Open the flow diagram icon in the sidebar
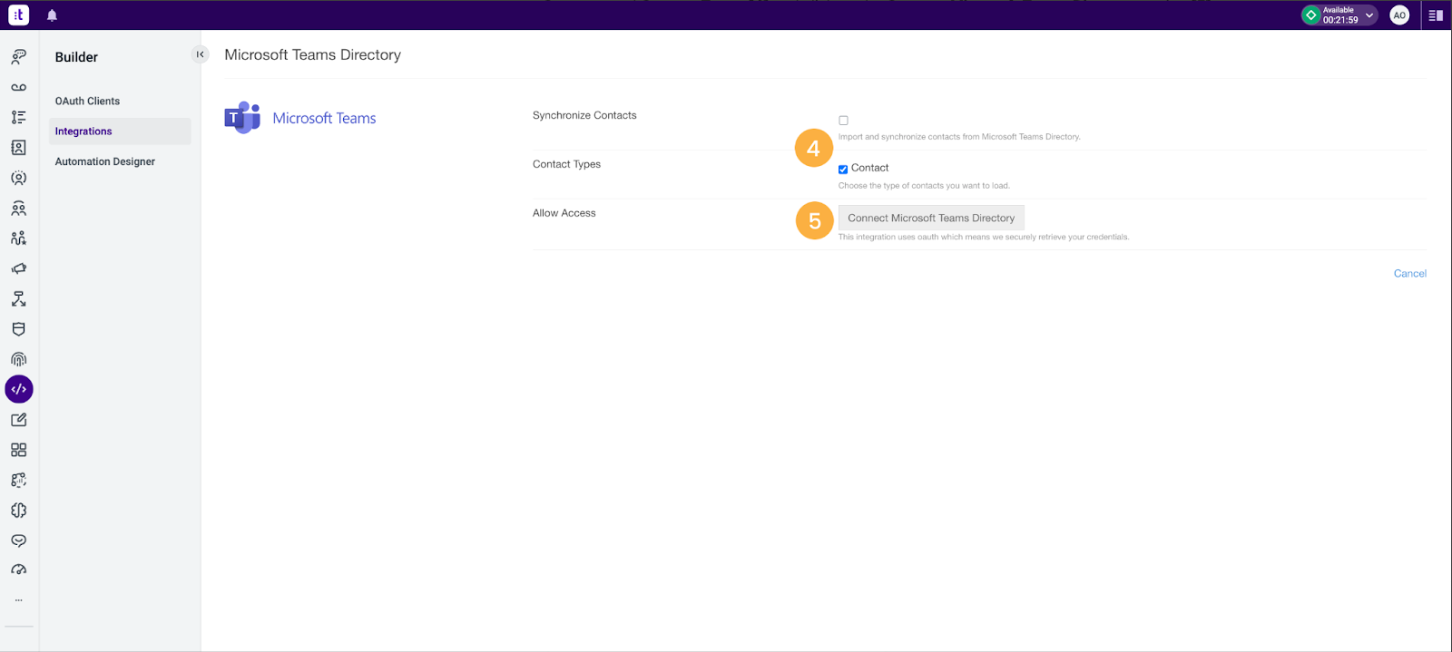 point(18,298)
